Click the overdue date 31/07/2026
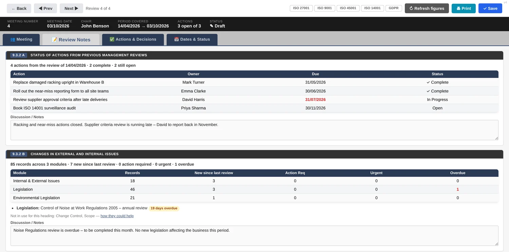This screenshot has height=252, width=509. click(x=316, y=100)
